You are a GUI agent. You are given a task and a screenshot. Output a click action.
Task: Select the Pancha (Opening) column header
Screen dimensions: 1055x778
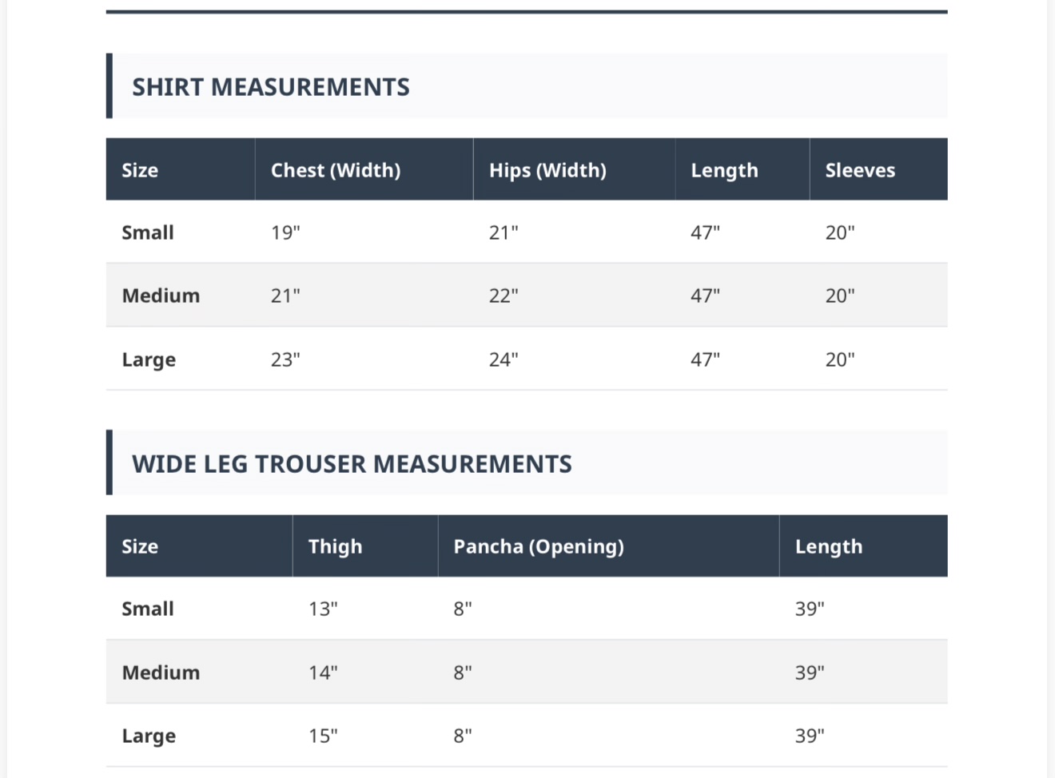tap(539, 546)
